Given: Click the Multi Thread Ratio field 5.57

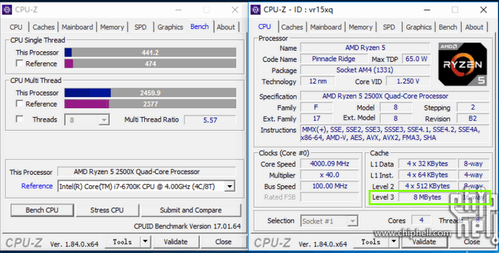Looking at the screenshot, I should tap(210, 120).
